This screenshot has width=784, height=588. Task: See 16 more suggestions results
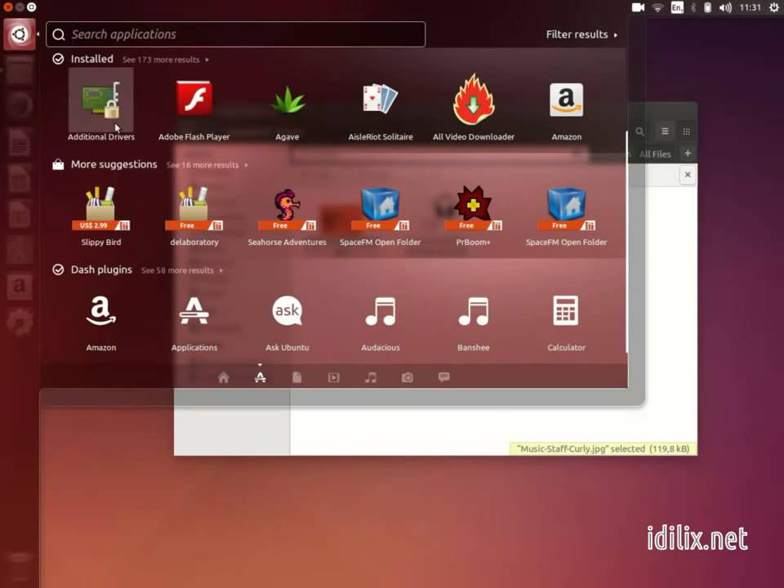(x=207, y=165)
